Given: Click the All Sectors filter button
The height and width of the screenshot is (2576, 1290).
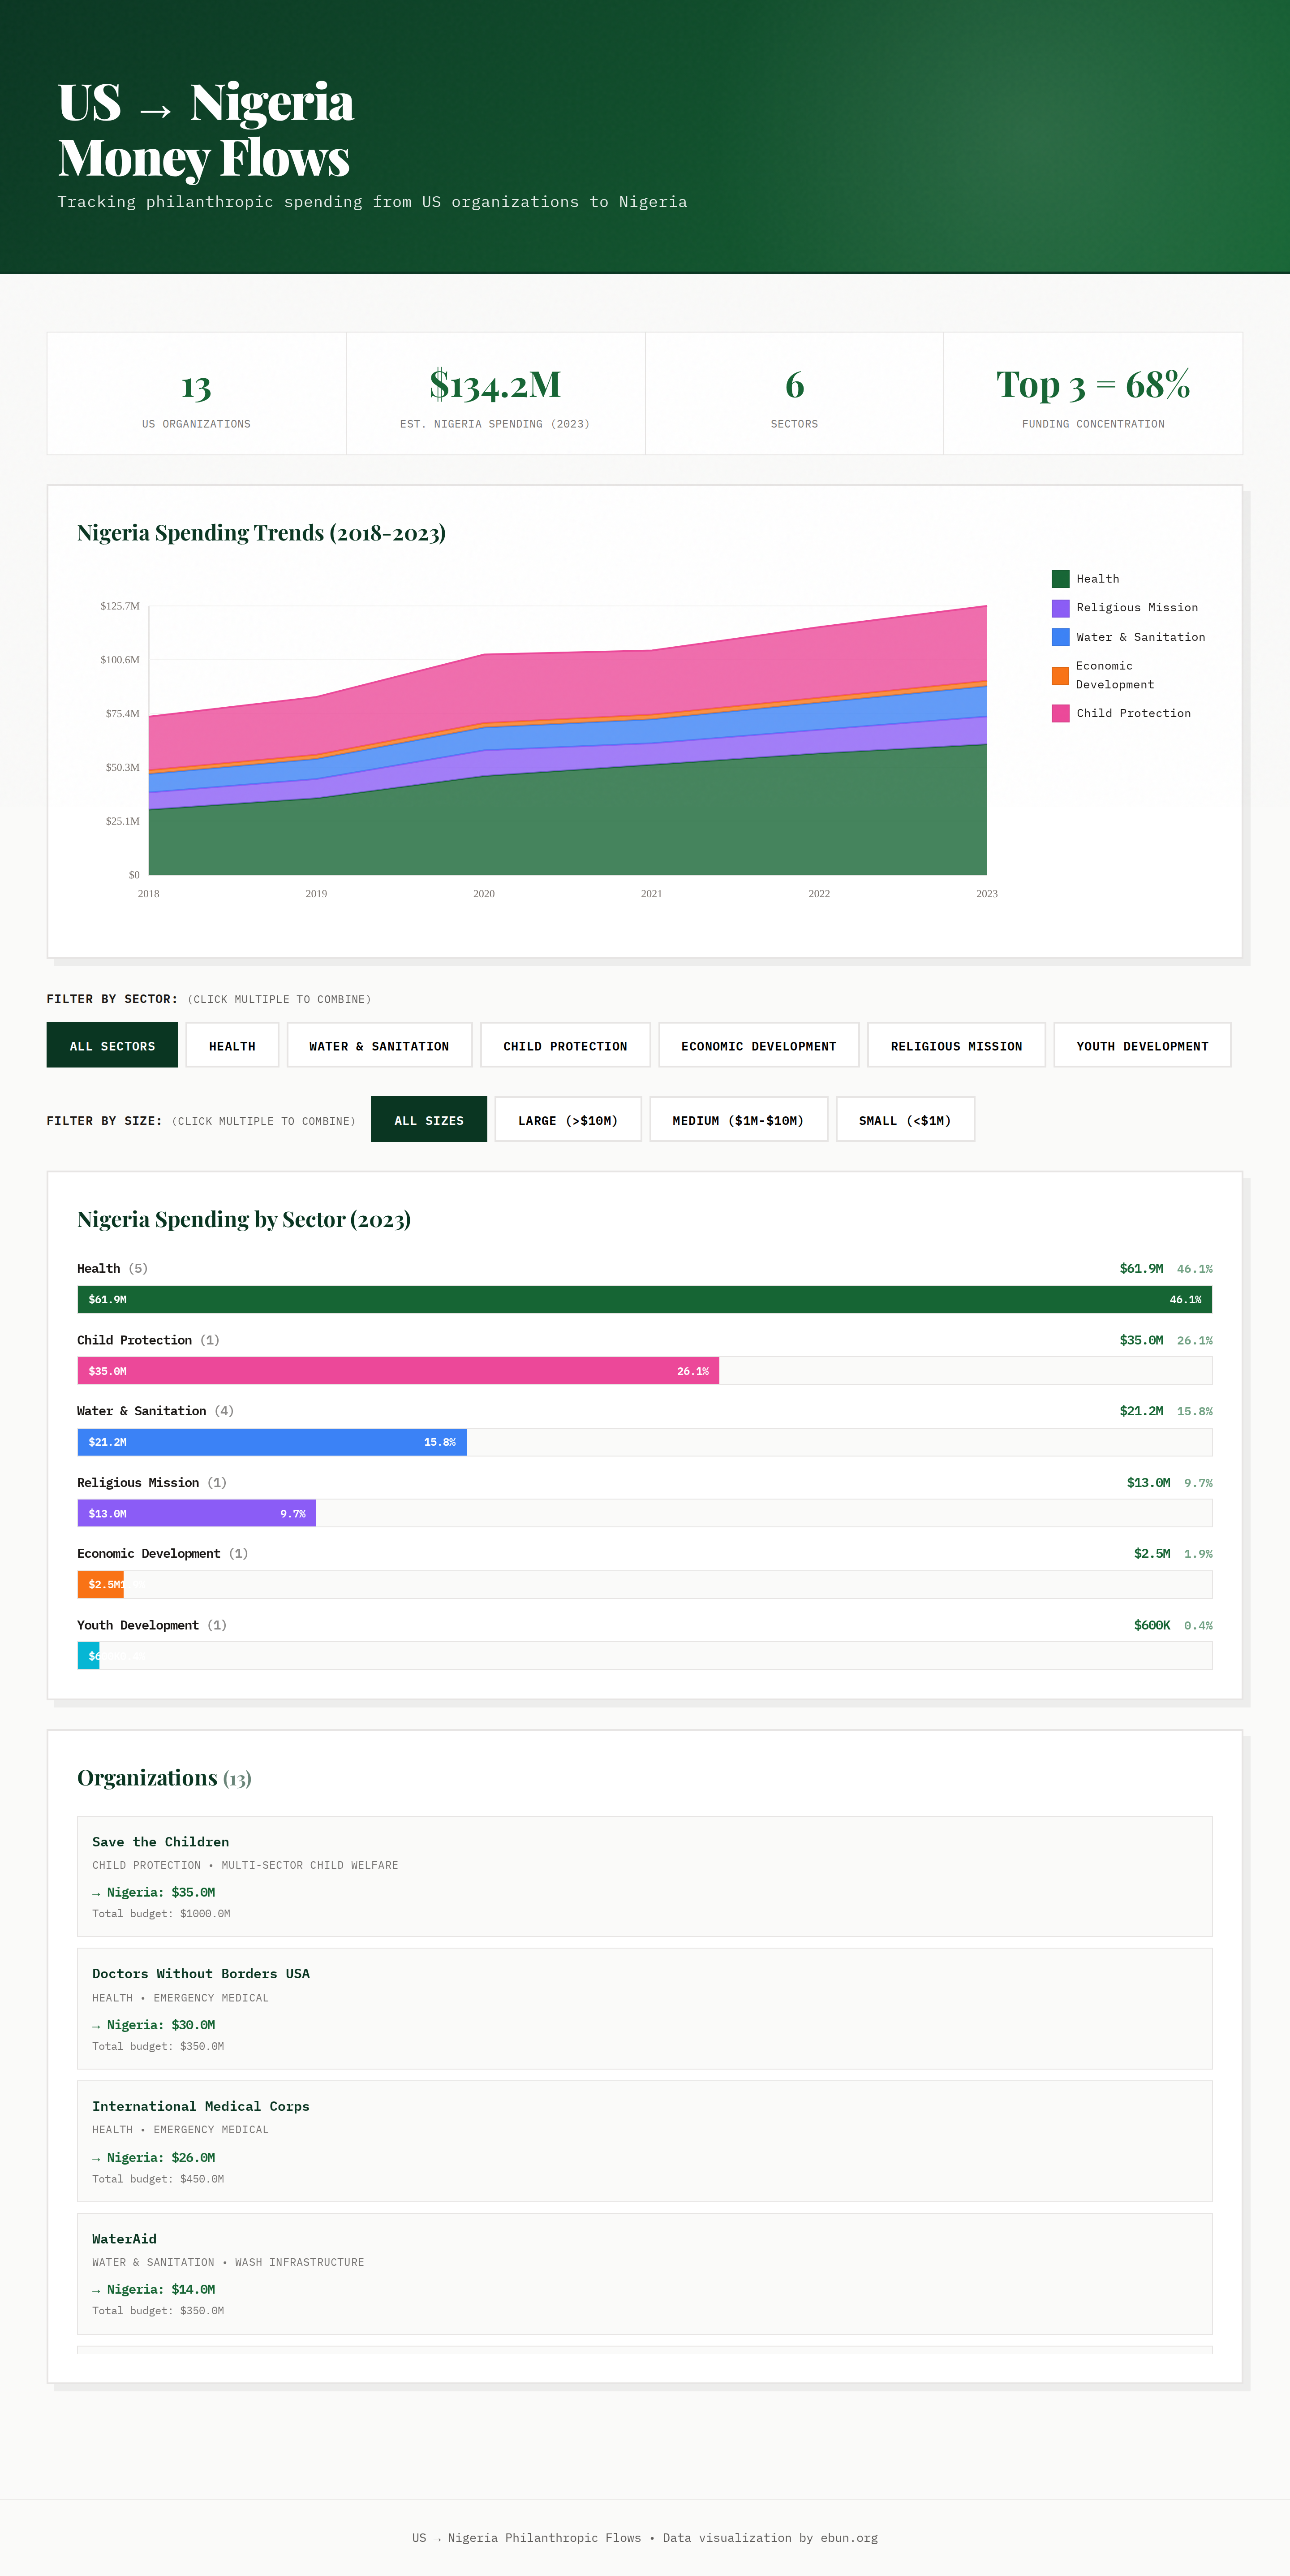Looking at the screenshot, I should (x=112, y=1045).
